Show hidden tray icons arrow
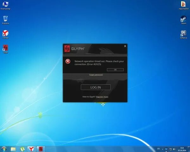190x152 pixels. (163, 149)
